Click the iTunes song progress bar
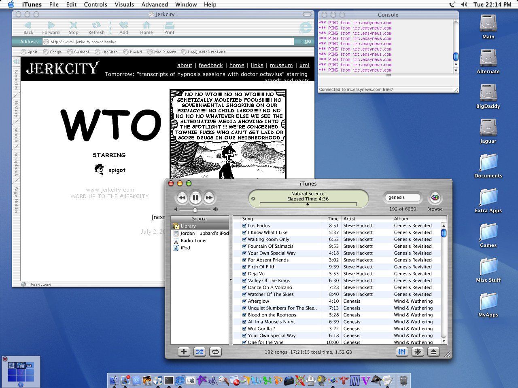 coord(308,205)
